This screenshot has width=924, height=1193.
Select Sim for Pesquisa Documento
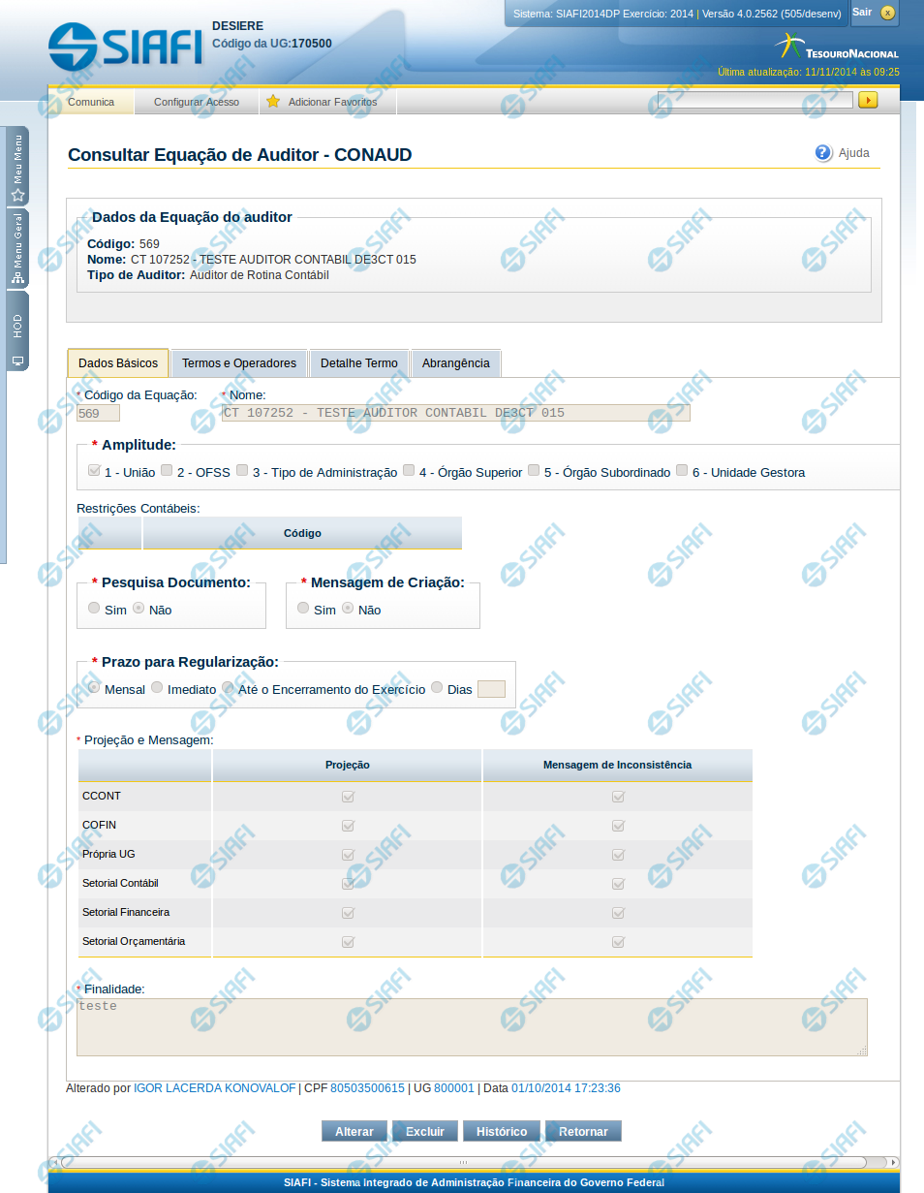click(x=94, y=609)
